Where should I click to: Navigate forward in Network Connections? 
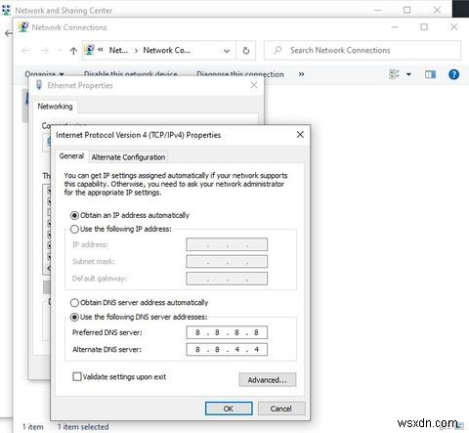pos(45,50)
